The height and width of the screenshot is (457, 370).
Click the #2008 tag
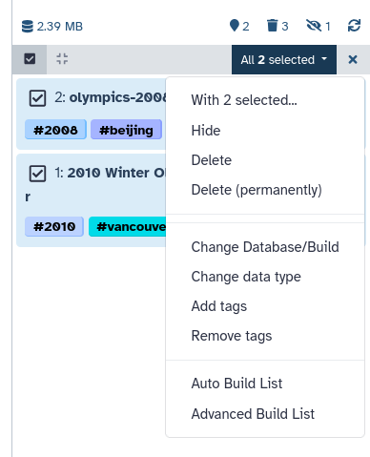point(55,130)
